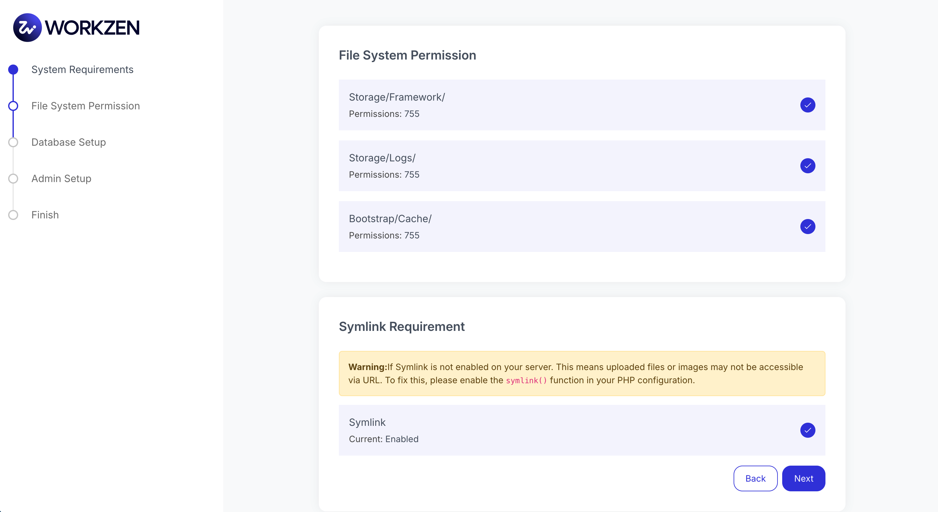Click Permissions: 755 under Storage/Logs

384,175
